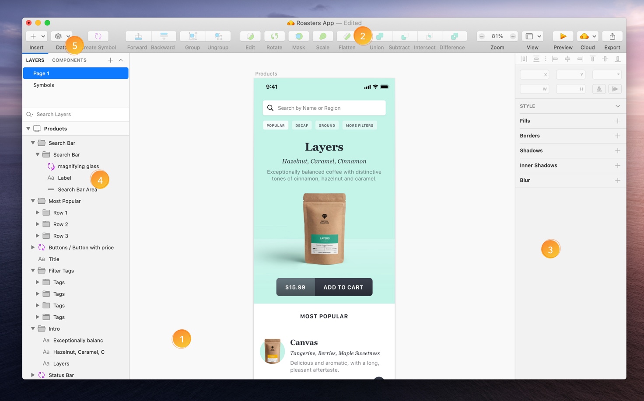Viewport: 644px width, 401px height.
Task: Switch to the Components tab
Action: [69, 60]
